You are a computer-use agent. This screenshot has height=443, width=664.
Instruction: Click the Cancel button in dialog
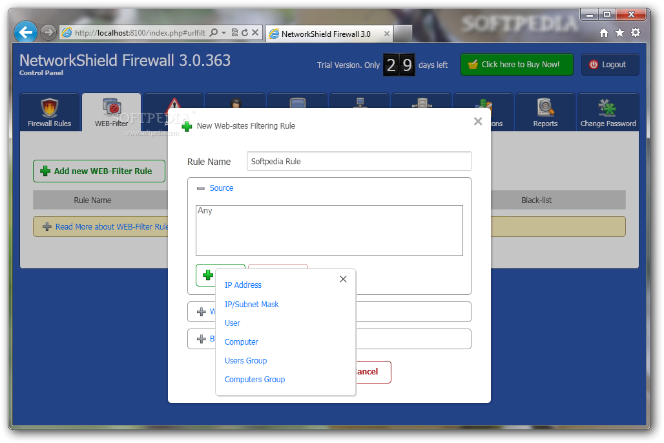point(373,372)
